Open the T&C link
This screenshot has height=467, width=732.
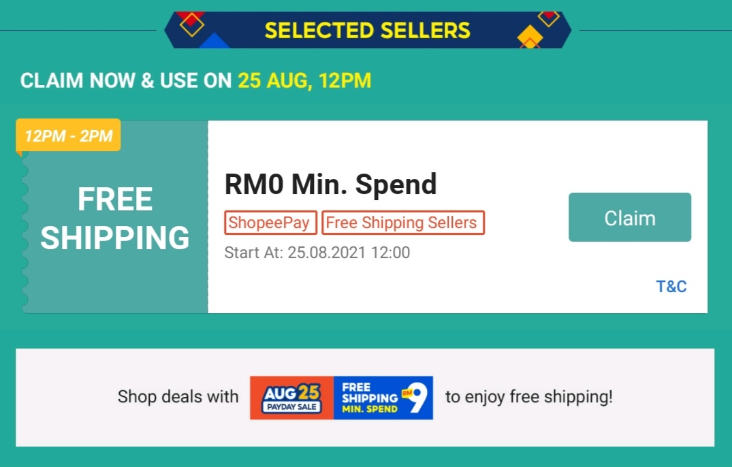coord(671,287)
